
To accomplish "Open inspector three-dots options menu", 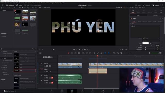I will pyautogui.click(x=163, y=8).
